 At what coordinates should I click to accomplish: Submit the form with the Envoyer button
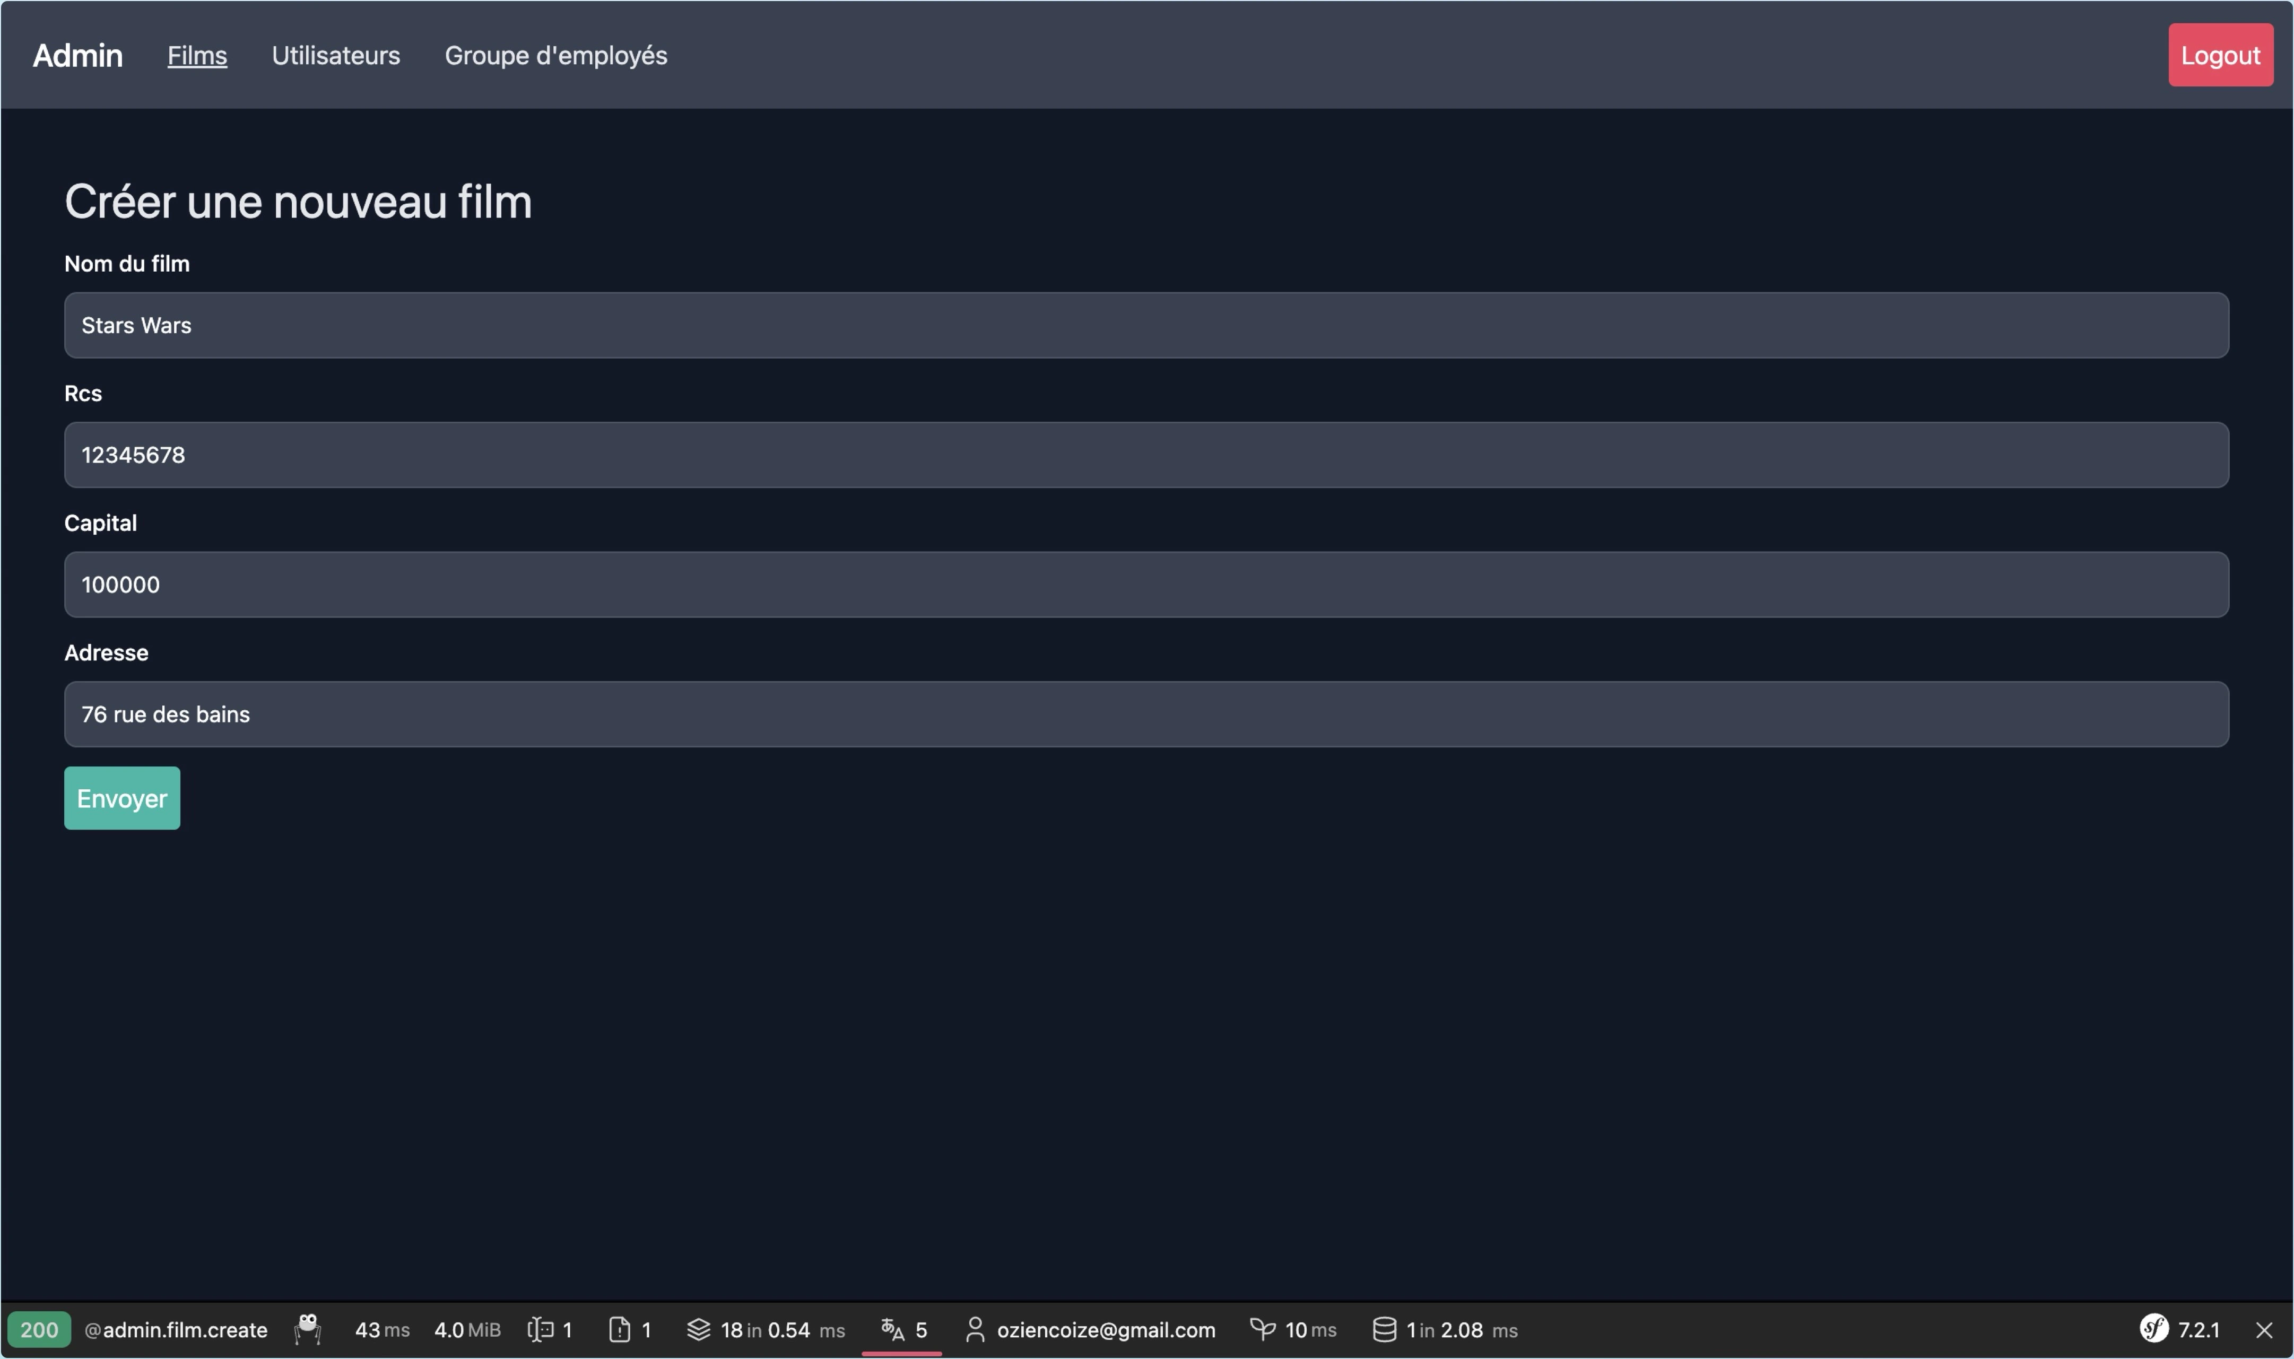(x=121, y=798)
